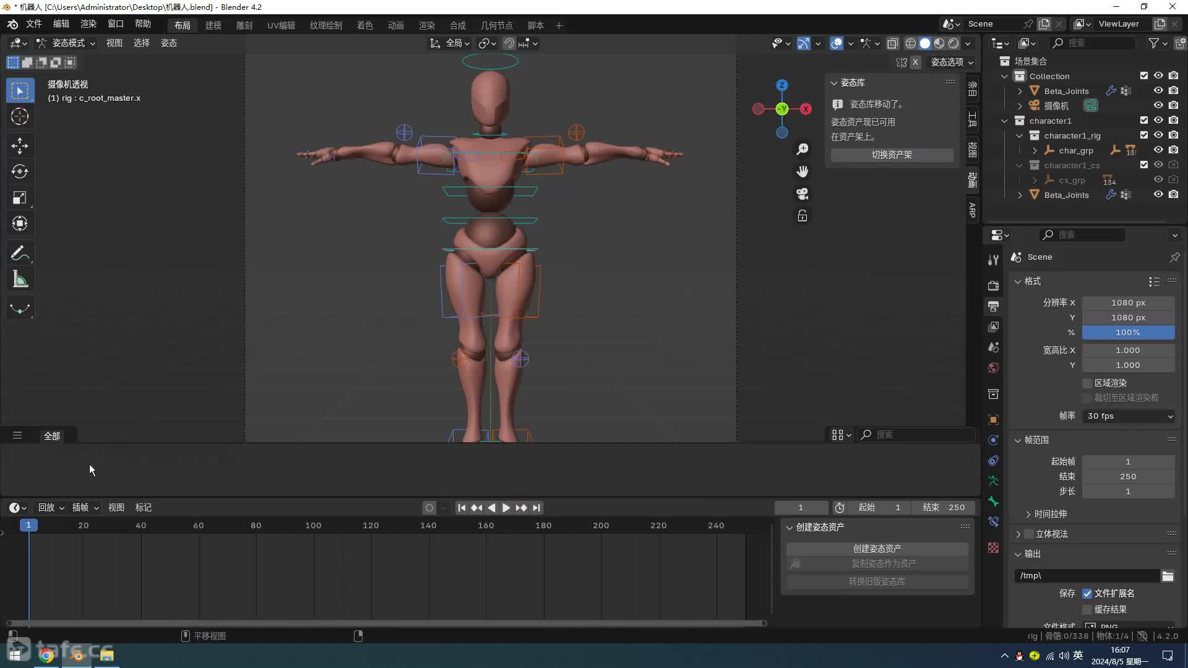Activate the Scale tool
1188x668 pixels.
[20, 197]
